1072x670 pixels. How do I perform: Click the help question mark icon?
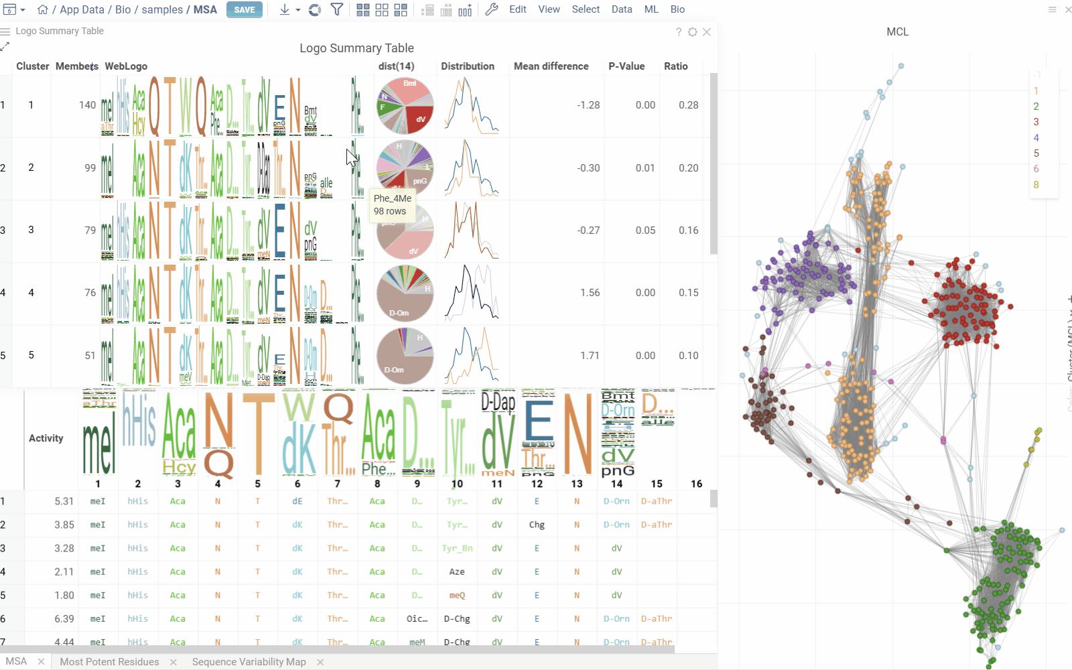(679, 32)
